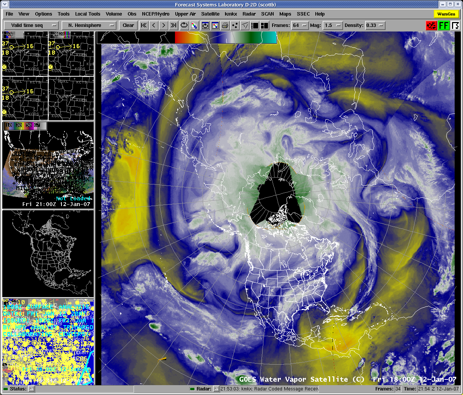Click the green FF flash flood icon
This screenshot has width=463, height=395.
click(444, 25)
